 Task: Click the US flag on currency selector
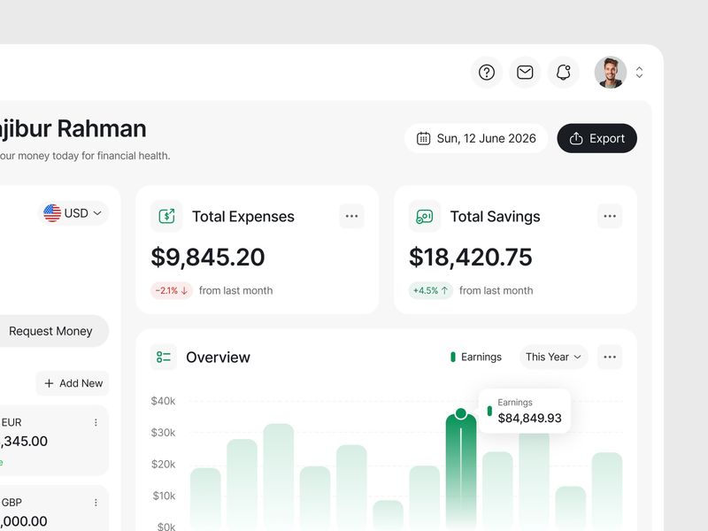click(50, 212)
